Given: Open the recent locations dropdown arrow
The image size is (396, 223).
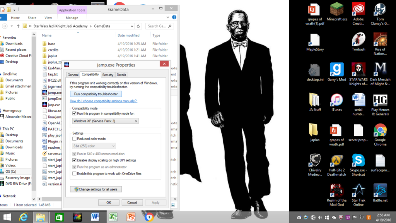Looking at the screenshot, I should [x=12, y=26].
